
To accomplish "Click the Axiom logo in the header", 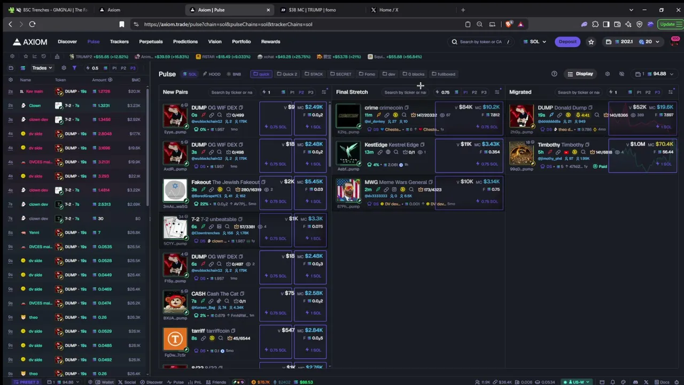I will click(x=30, y=42).
